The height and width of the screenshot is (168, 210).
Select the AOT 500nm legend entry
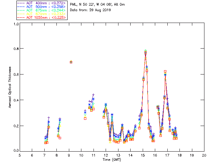click(x=42, y=7)
